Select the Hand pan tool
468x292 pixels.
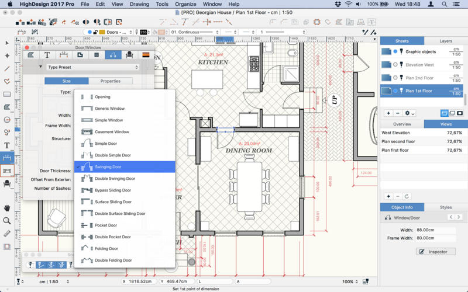click(x=7, y=208)
